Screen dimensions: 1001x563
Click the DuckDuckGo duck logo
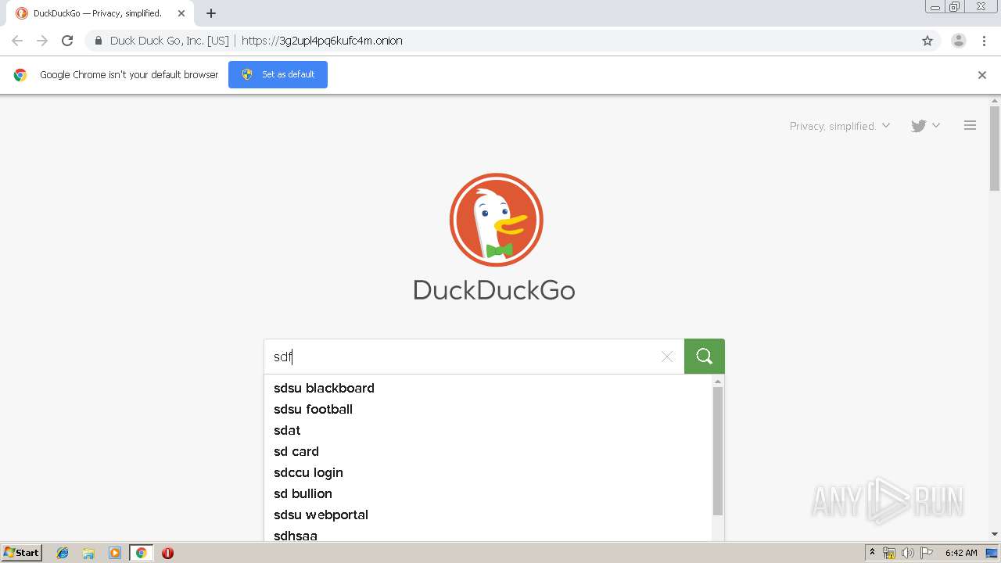(x=496, y=220)
